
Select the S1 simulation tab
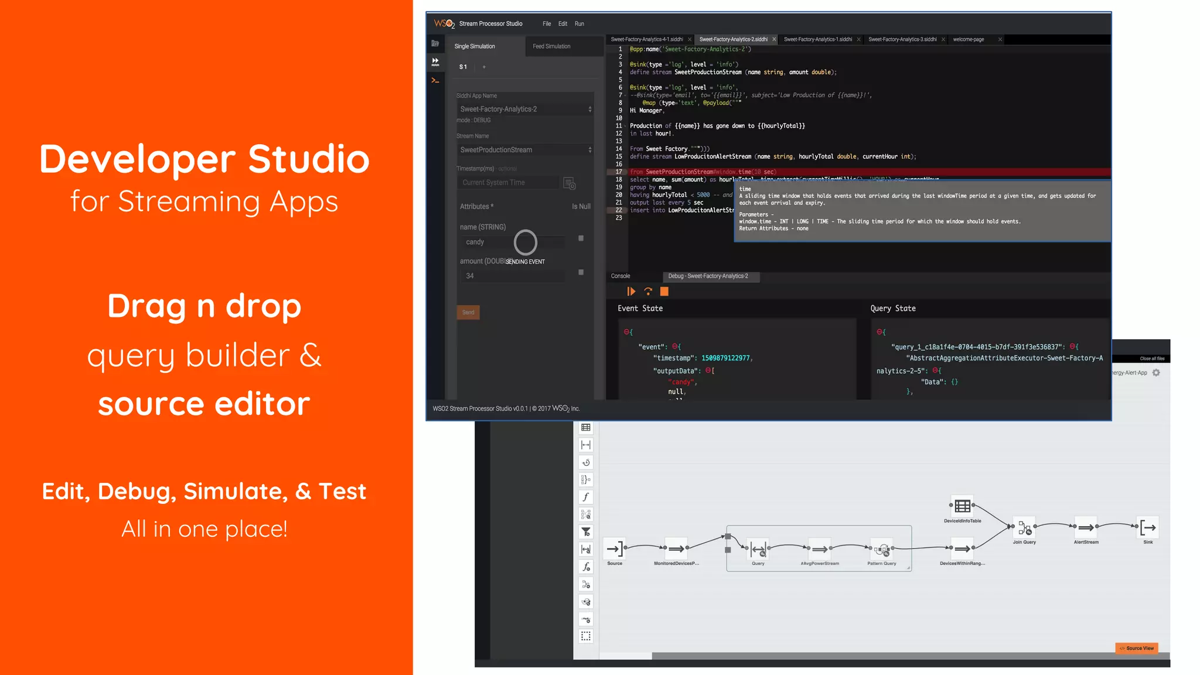click(463, 67)
